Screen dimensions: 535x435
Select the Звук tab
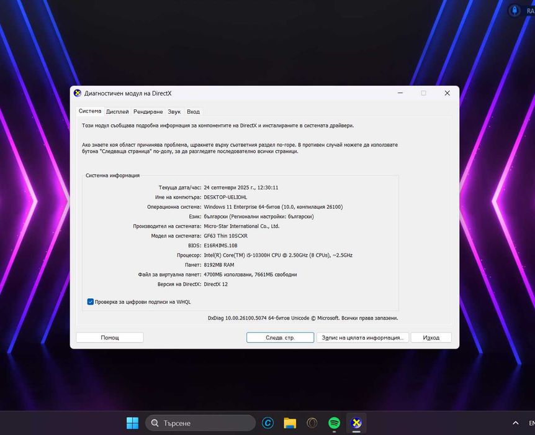pos(174,112)
